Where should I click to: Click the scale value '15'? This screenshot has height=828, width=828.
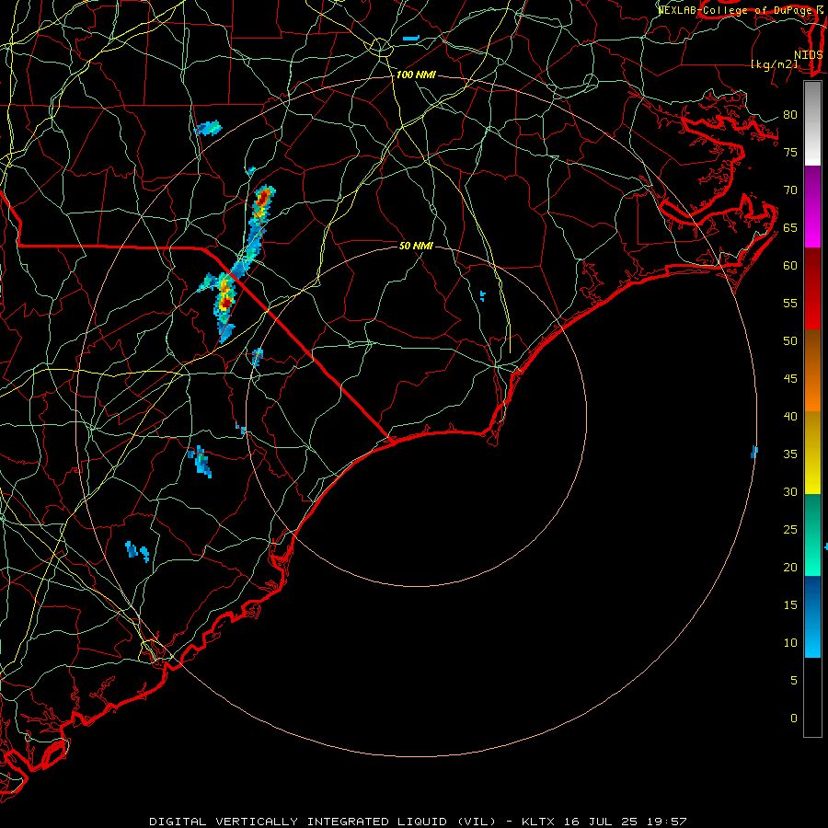(790, 605)
